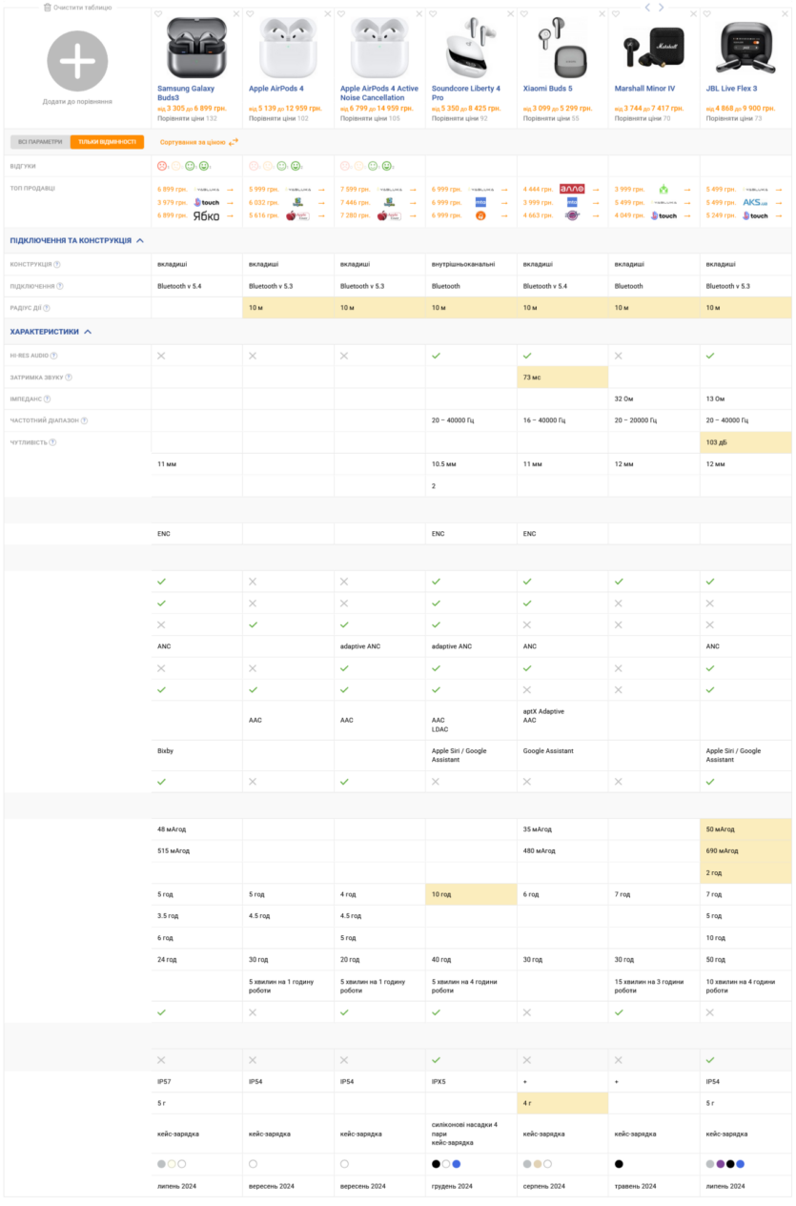Viewport: 796px width, 1206px height.
Task: Click the 73 мс sound delay cell
Action: point(562,378)
